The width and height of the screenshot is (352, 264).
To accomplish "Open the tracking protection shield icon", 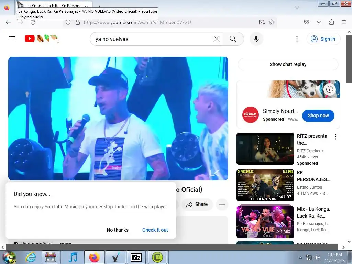I will (68, 22).
